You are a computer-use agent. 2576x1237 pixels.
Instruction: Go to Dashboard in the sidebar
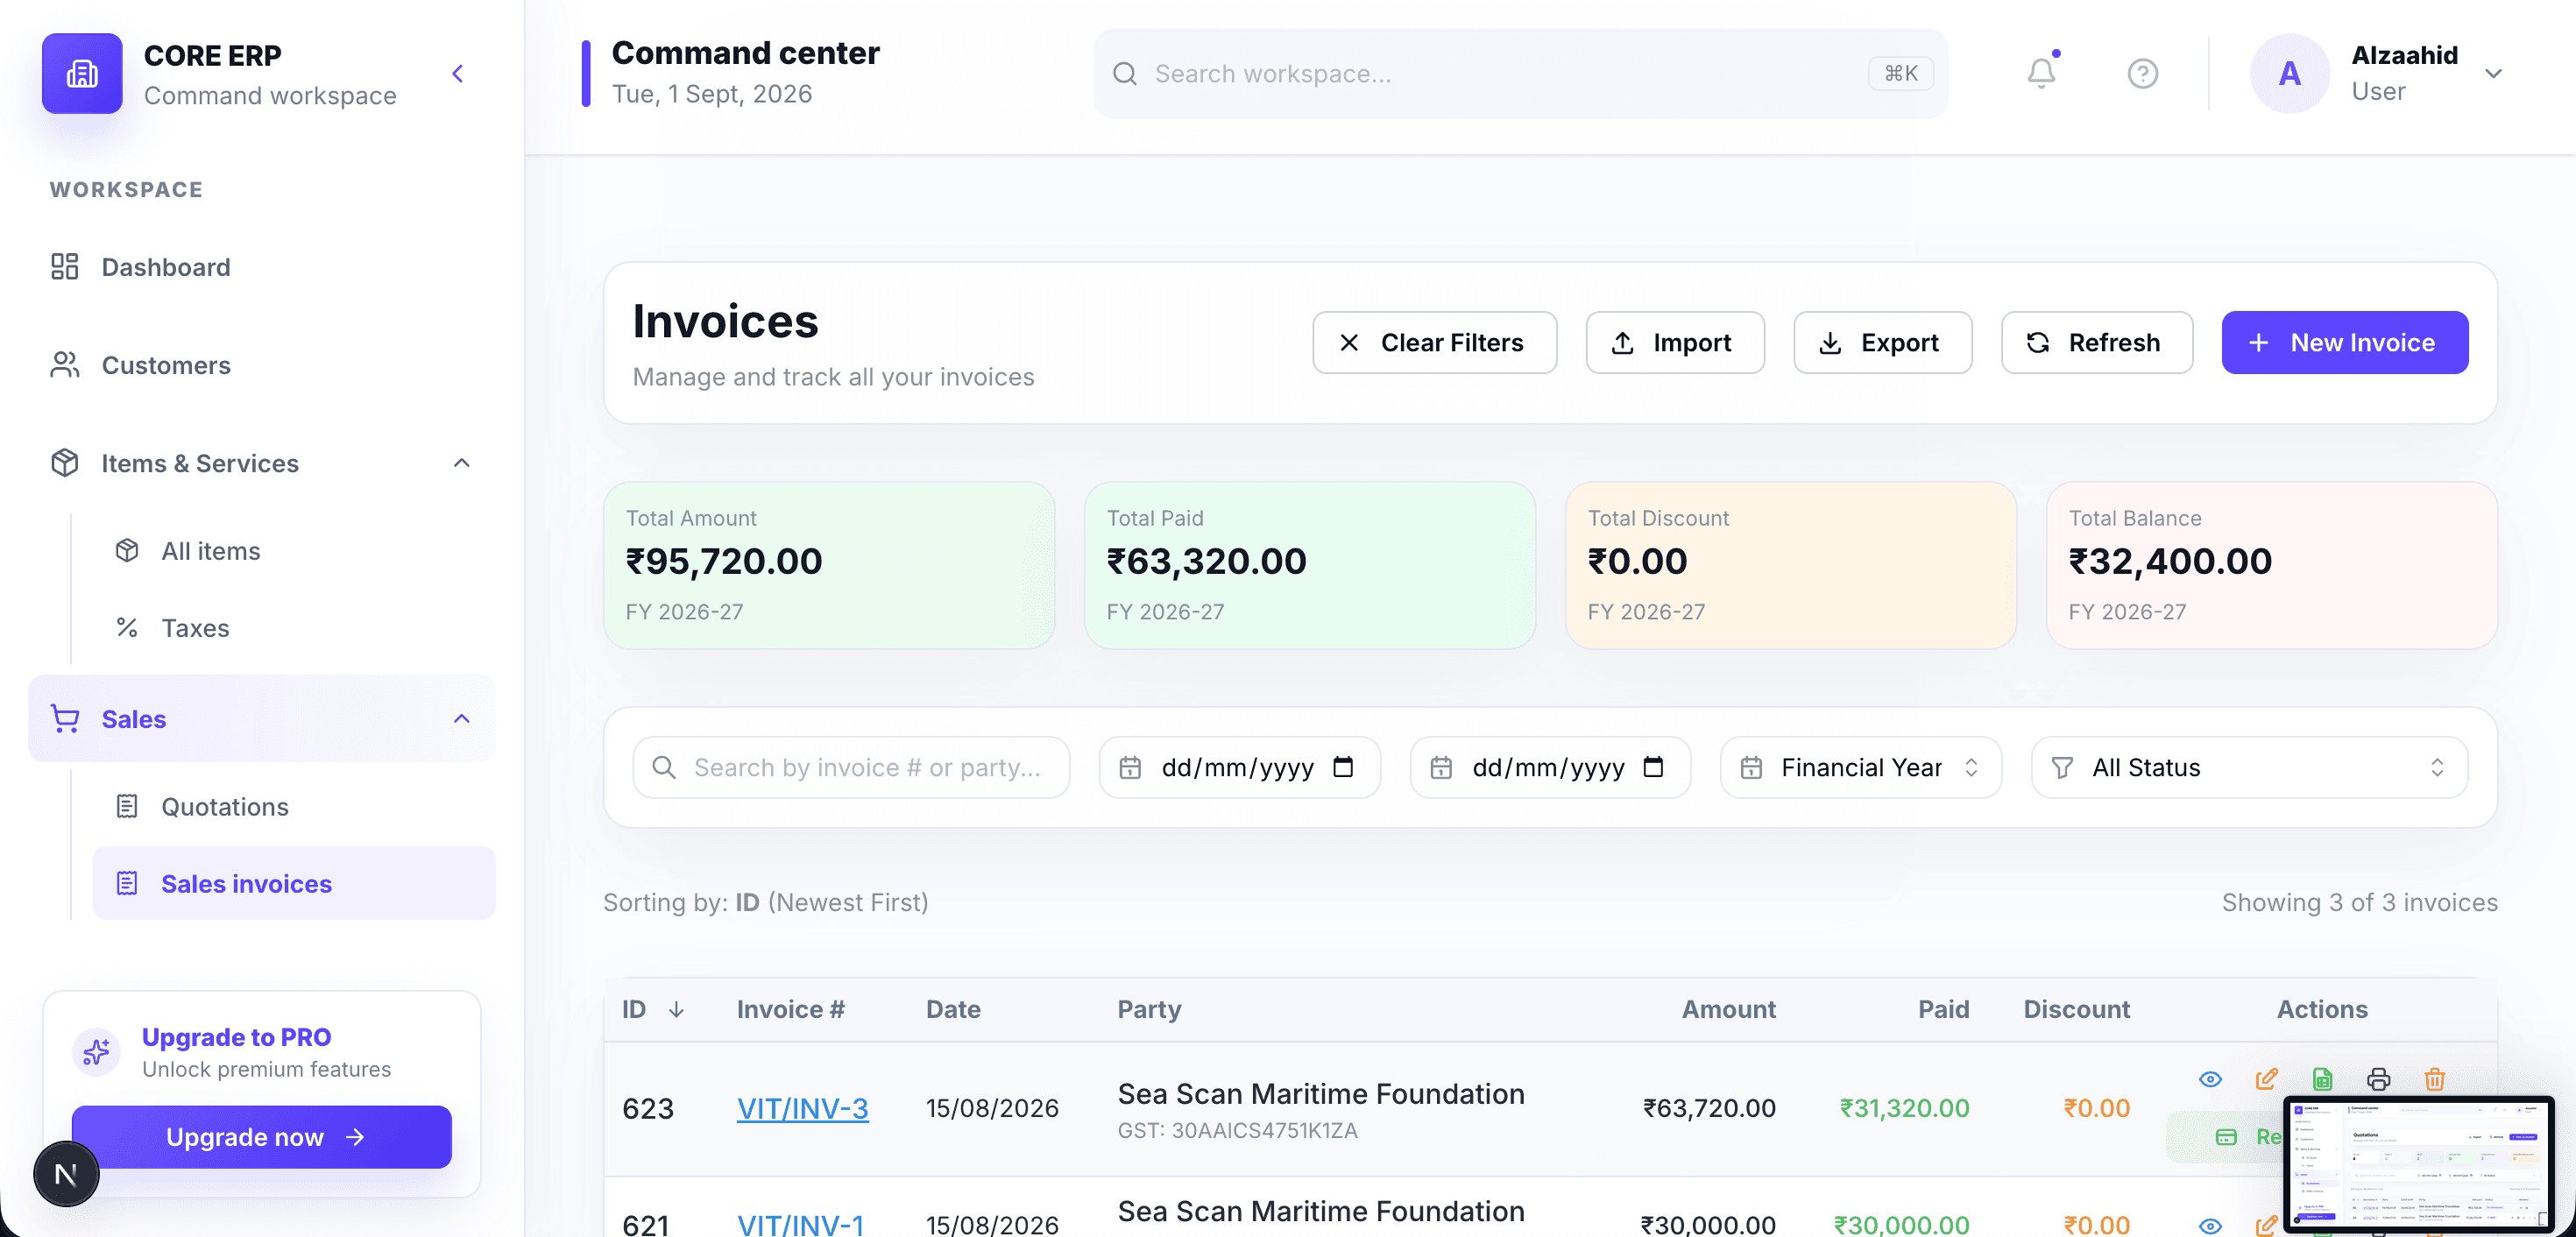tap(262, 267)
